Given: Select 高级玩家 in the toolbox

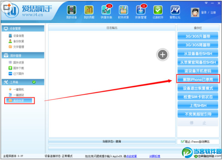Looking at the screenshot, I should (x=19, y=101).
